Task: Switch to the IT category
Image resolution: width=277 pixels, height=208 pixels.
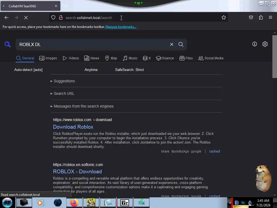Action: point(147,58)
